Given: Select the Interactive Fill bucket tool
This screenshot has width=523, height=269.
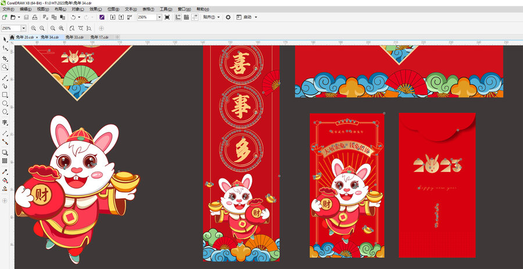Looking at the screenshot, I should click(x=5, y=180).
